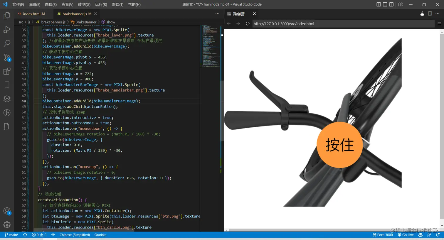This screenshot has width=444, height=240.
Task: Open the 终端(T) menu
Action: coord(117,4)
